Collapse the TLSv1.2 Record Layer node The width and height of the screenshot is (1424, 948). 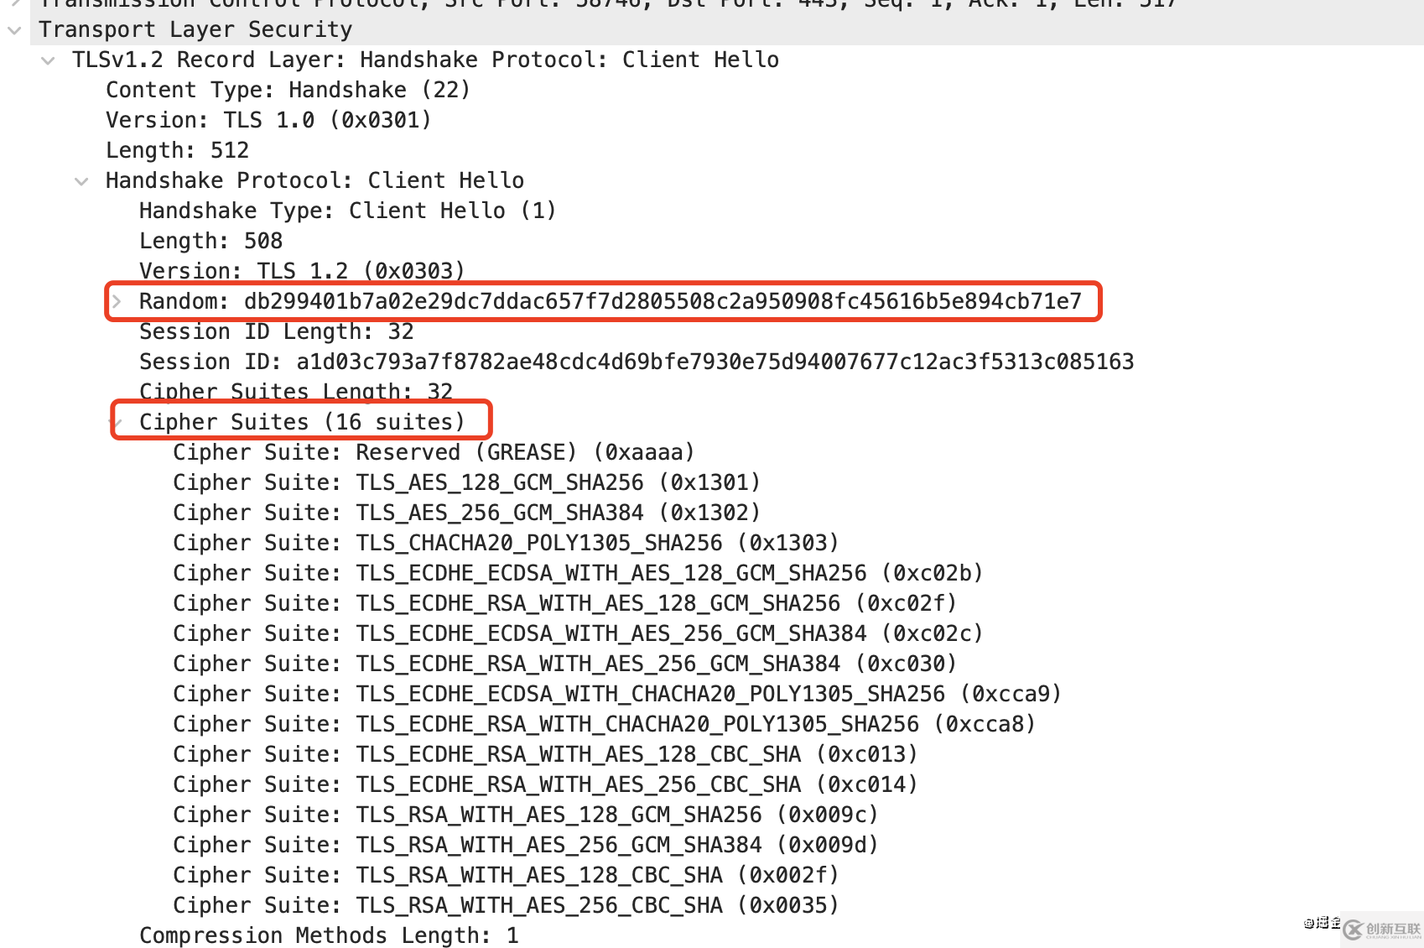tap(49, 60)
